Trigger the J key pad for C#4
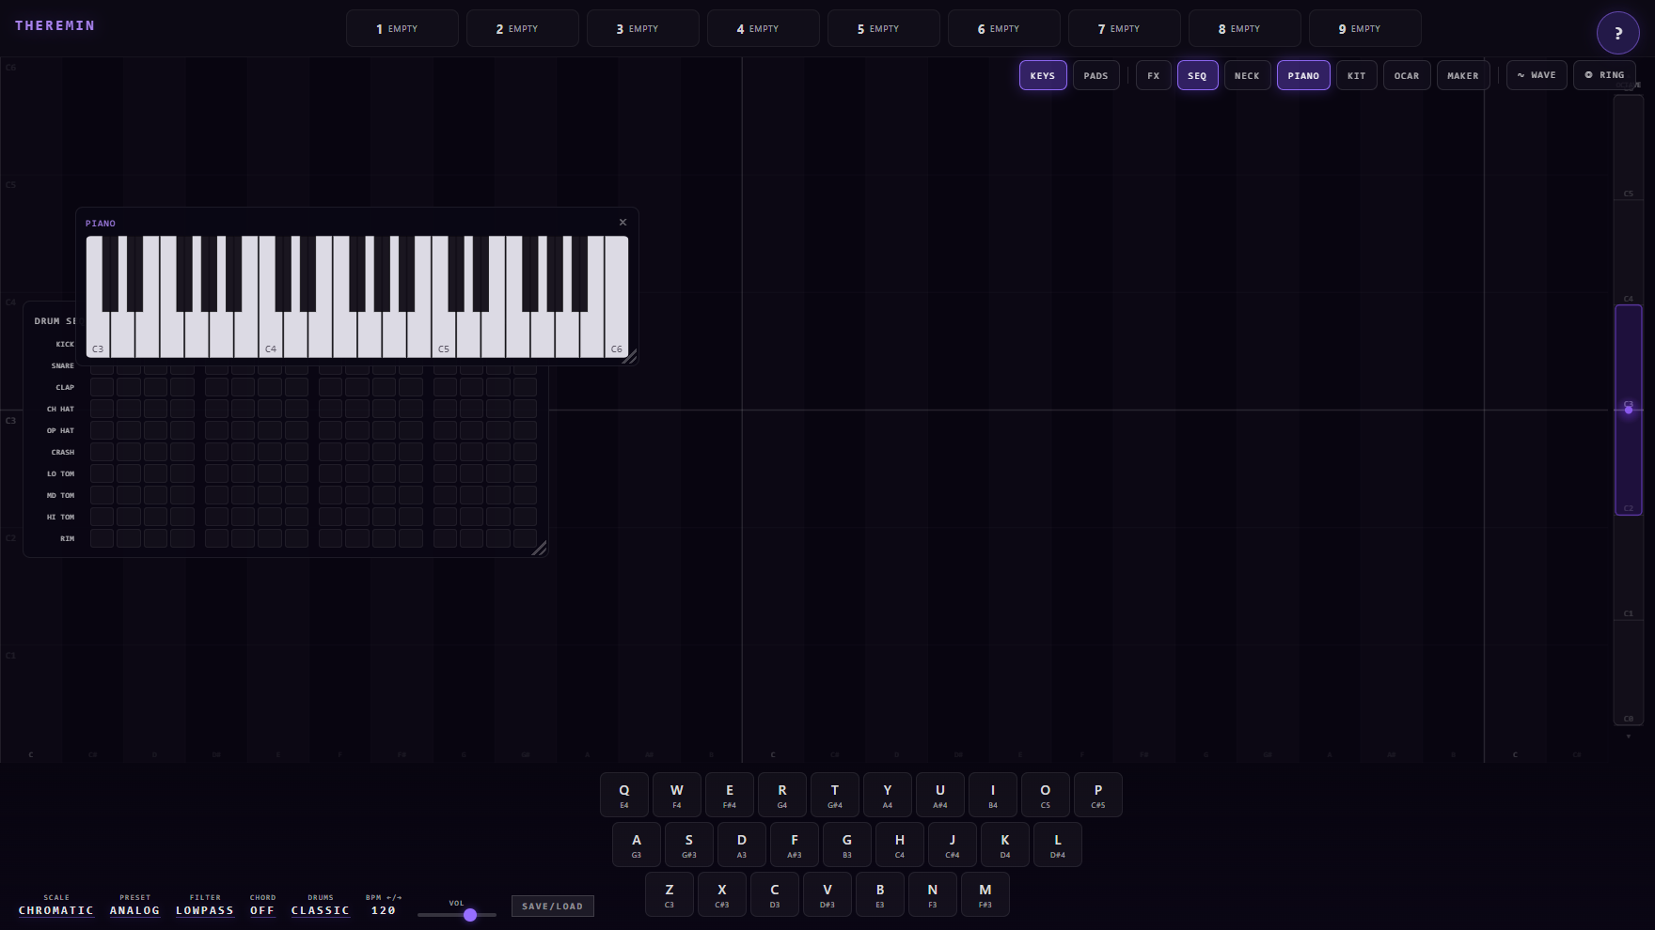 click(953, 845)
